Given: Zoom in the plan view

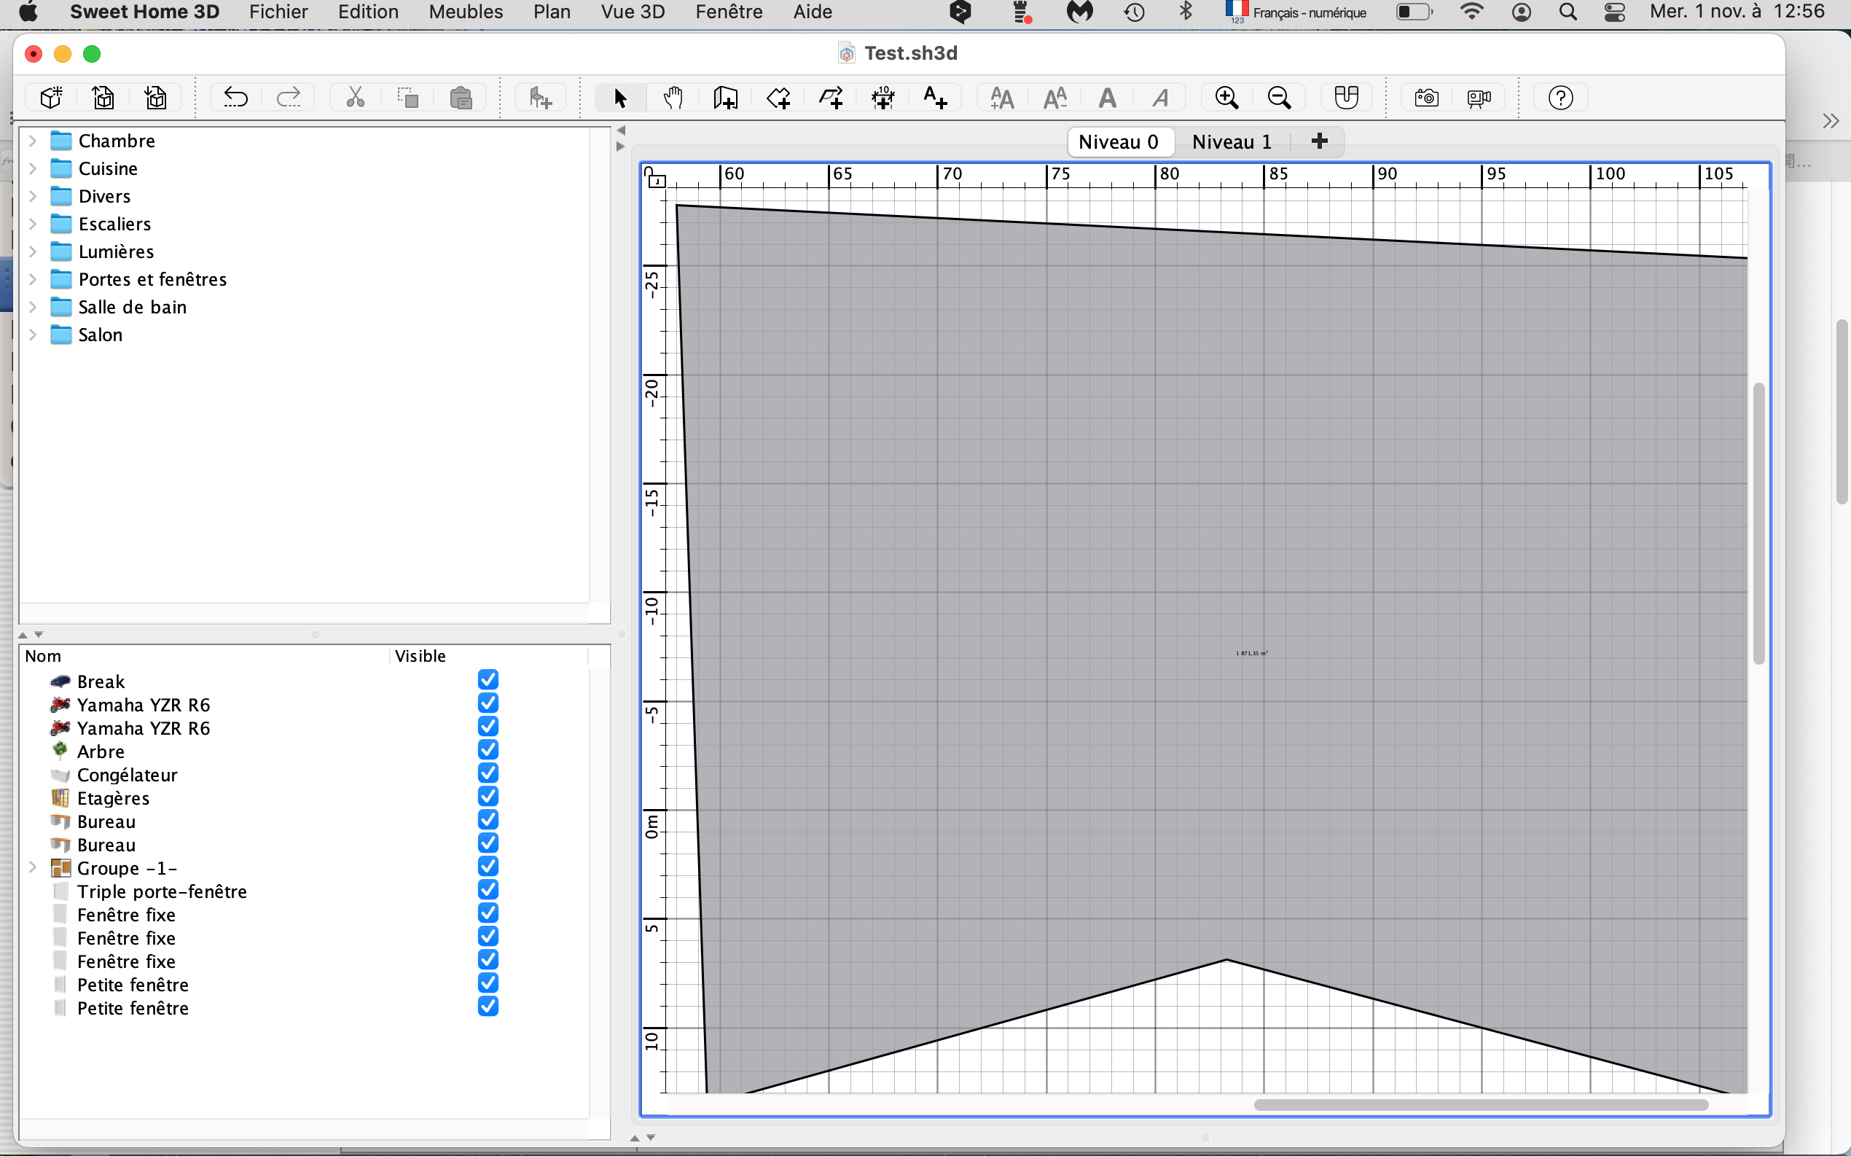Looking at the screenshot, I should pyautogui.click(x=1226, y=98).
